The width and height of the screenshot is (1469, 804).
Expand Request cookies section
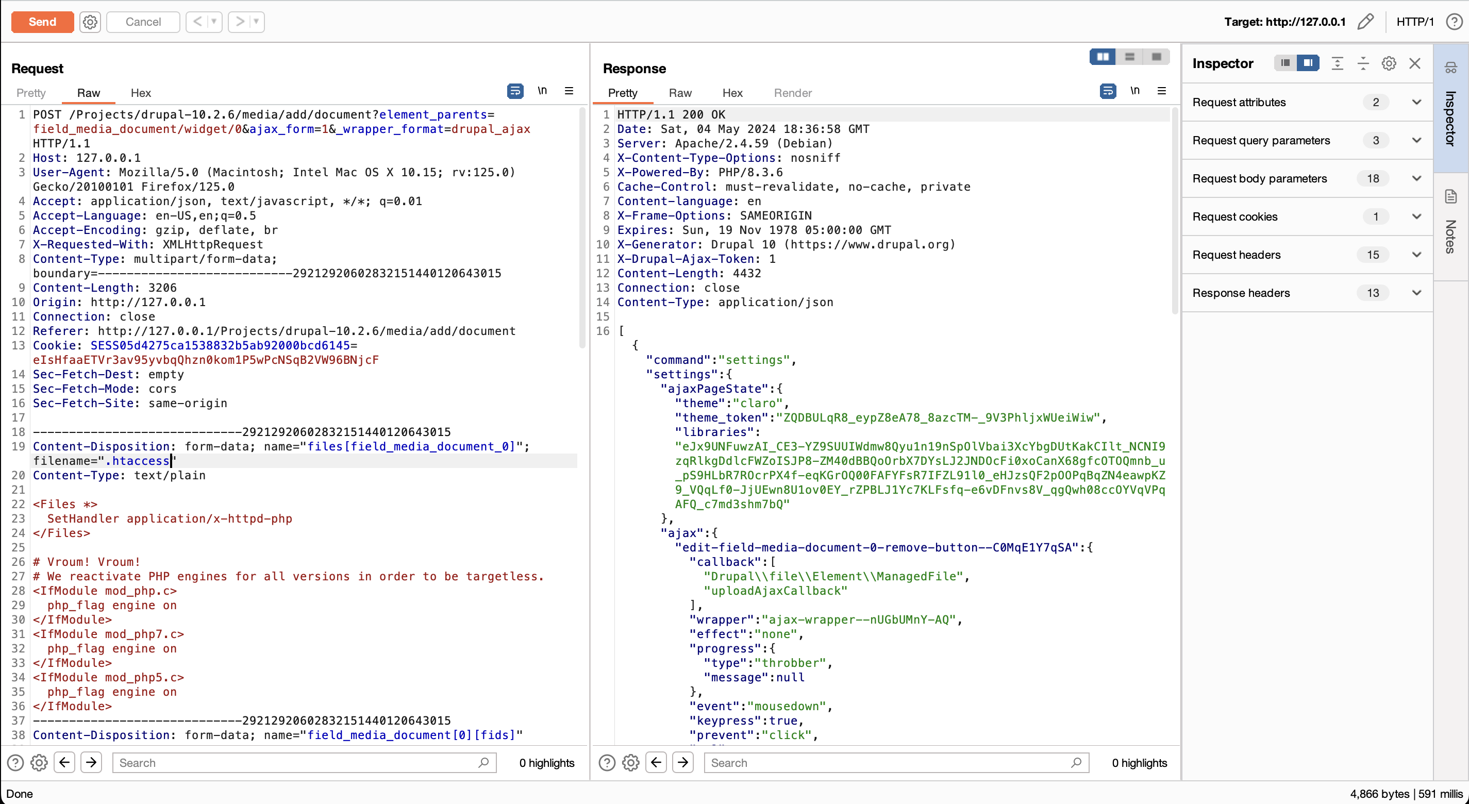coord(1416,216)
